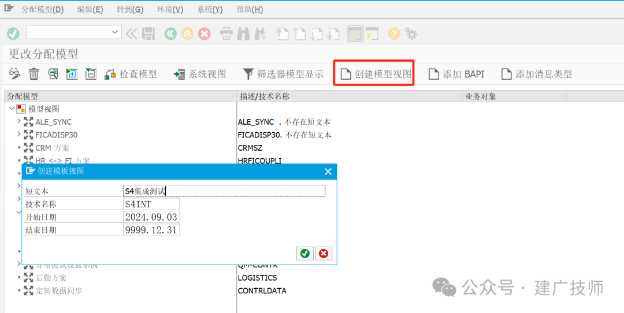Click the collapse double-chevron beside command field
This screenshot has width=624, height=313.
tap(131, 34)
